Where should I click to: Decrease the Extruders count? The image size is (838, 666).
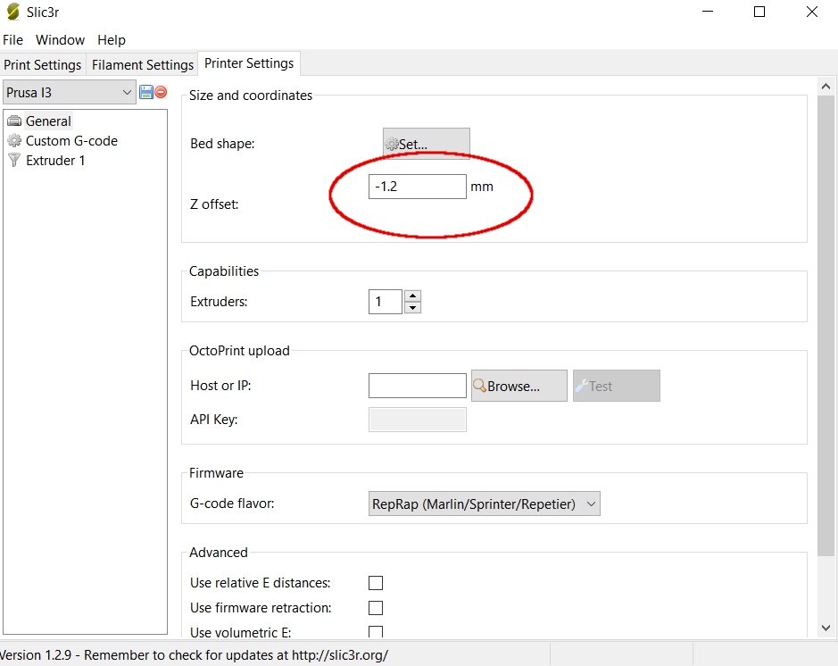(412, 308)
